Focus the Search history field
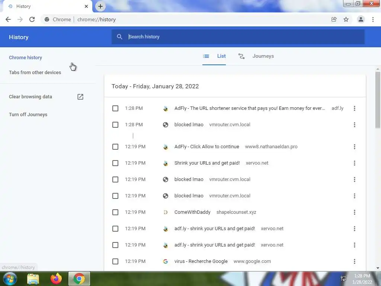Viewport: 381px width, 286px height. [x=238, y=37]
